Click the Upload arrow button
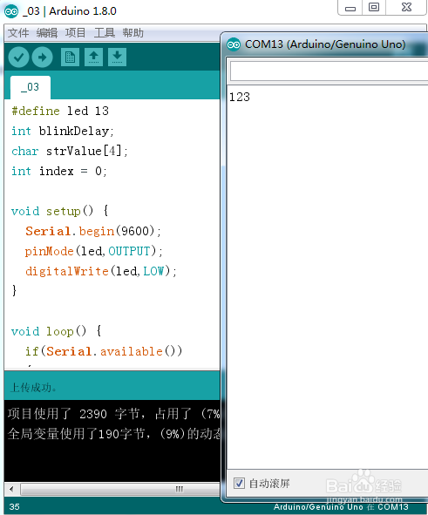This screenshot has height=515, width=428. point(42,58)
